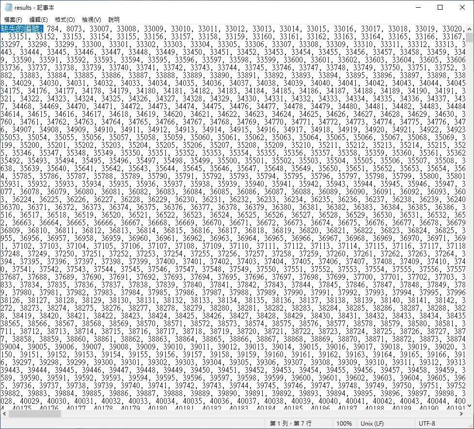
Task: Click the number 35500
Action: pyautogui.click(x=227, y=160)
